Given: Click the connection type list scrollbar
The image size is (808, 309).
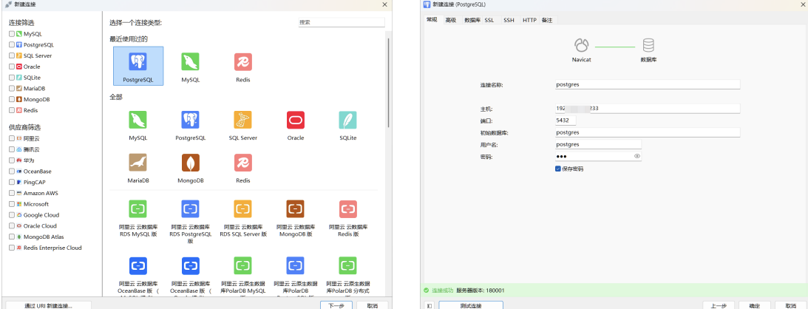Looking at the screenshot, I should click(389, 82).
